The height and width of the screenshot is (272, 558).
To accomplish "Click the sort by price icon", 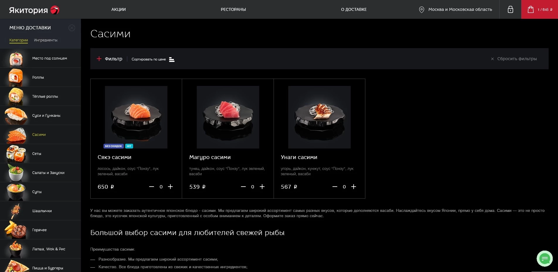I will point(172,60).
